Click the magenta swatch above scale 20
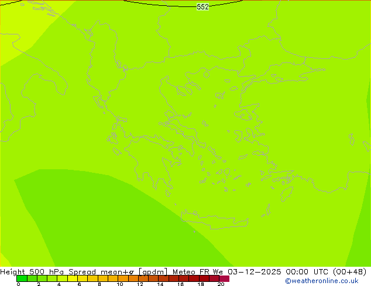This screenshot has height=286, width=371. pyautogui.click(x=224, y=278)
